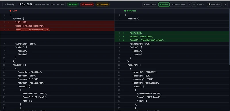This screenshot has width=230, height=111.
Task: Select removed line "id": 101
Action: (x=57, y=22)
